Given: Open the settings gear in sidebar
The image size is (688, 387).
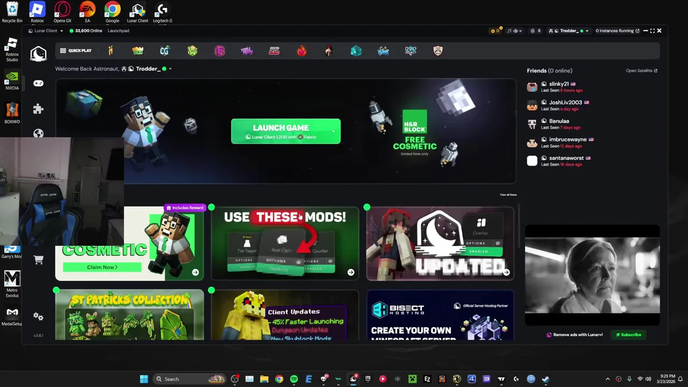Looking at the screenshot, I should tap(38, 317).
